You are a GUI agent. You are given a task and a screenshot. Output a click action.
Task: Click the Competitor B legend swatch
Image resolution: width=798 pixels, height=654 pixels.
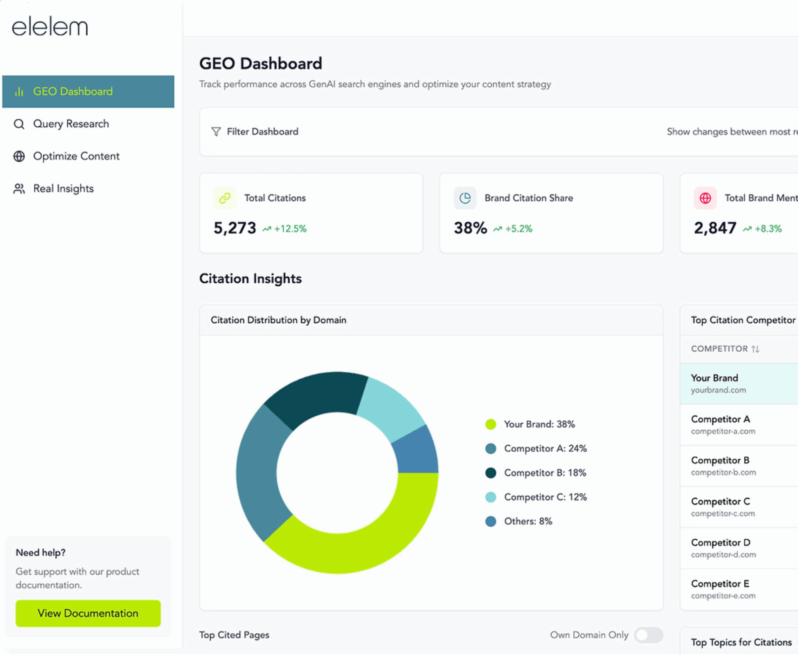490,473
